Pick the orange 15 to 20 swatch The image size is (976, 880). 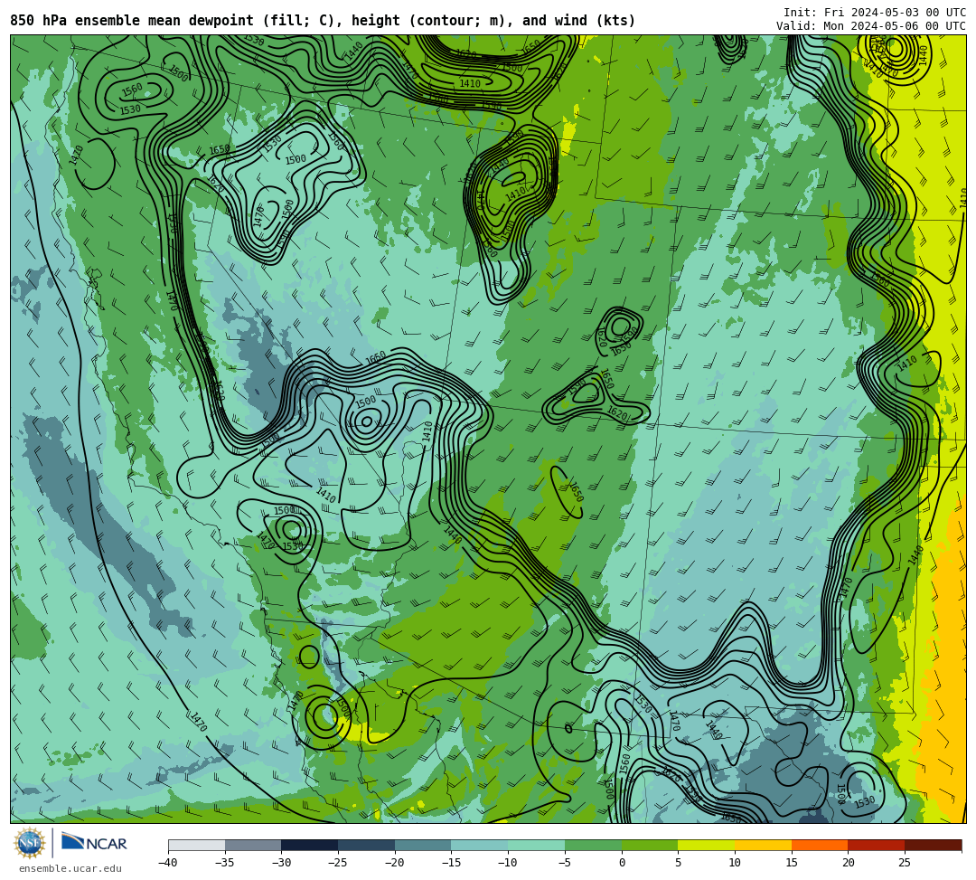pyautogui.click(x=820, y=845)
